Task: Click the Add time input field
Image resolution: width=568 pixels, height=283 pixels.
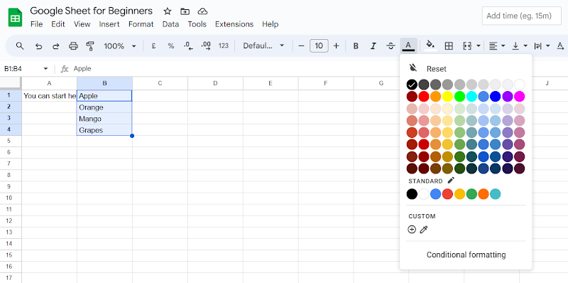Action: 522,16
